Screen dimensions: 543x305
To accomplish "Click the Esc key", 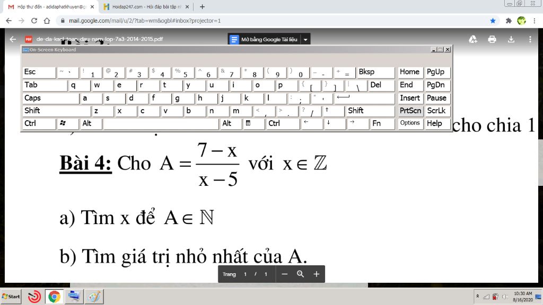I will (x=39, y=72).
